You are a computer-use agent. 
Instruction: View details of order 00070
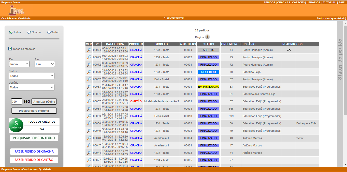click(x=89, y=72)
